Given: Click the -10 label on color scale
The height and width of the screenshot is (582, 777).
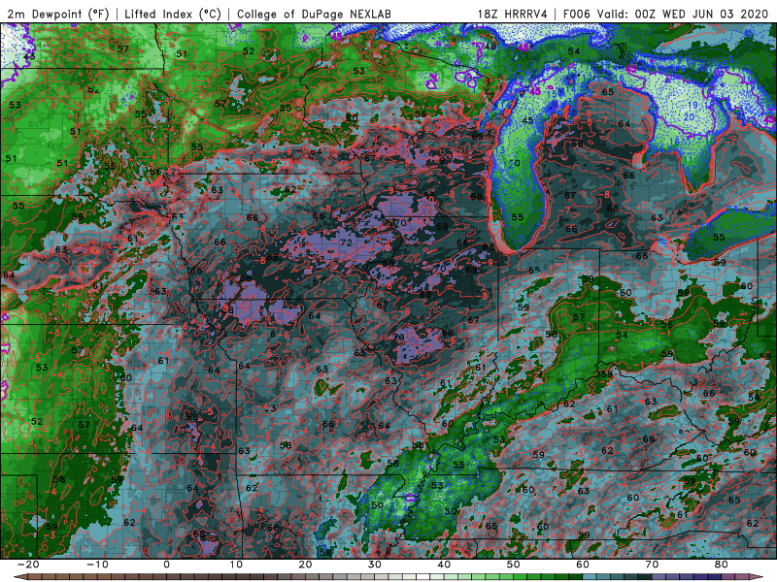Looking at the screenshot, I should click(97, 565).
